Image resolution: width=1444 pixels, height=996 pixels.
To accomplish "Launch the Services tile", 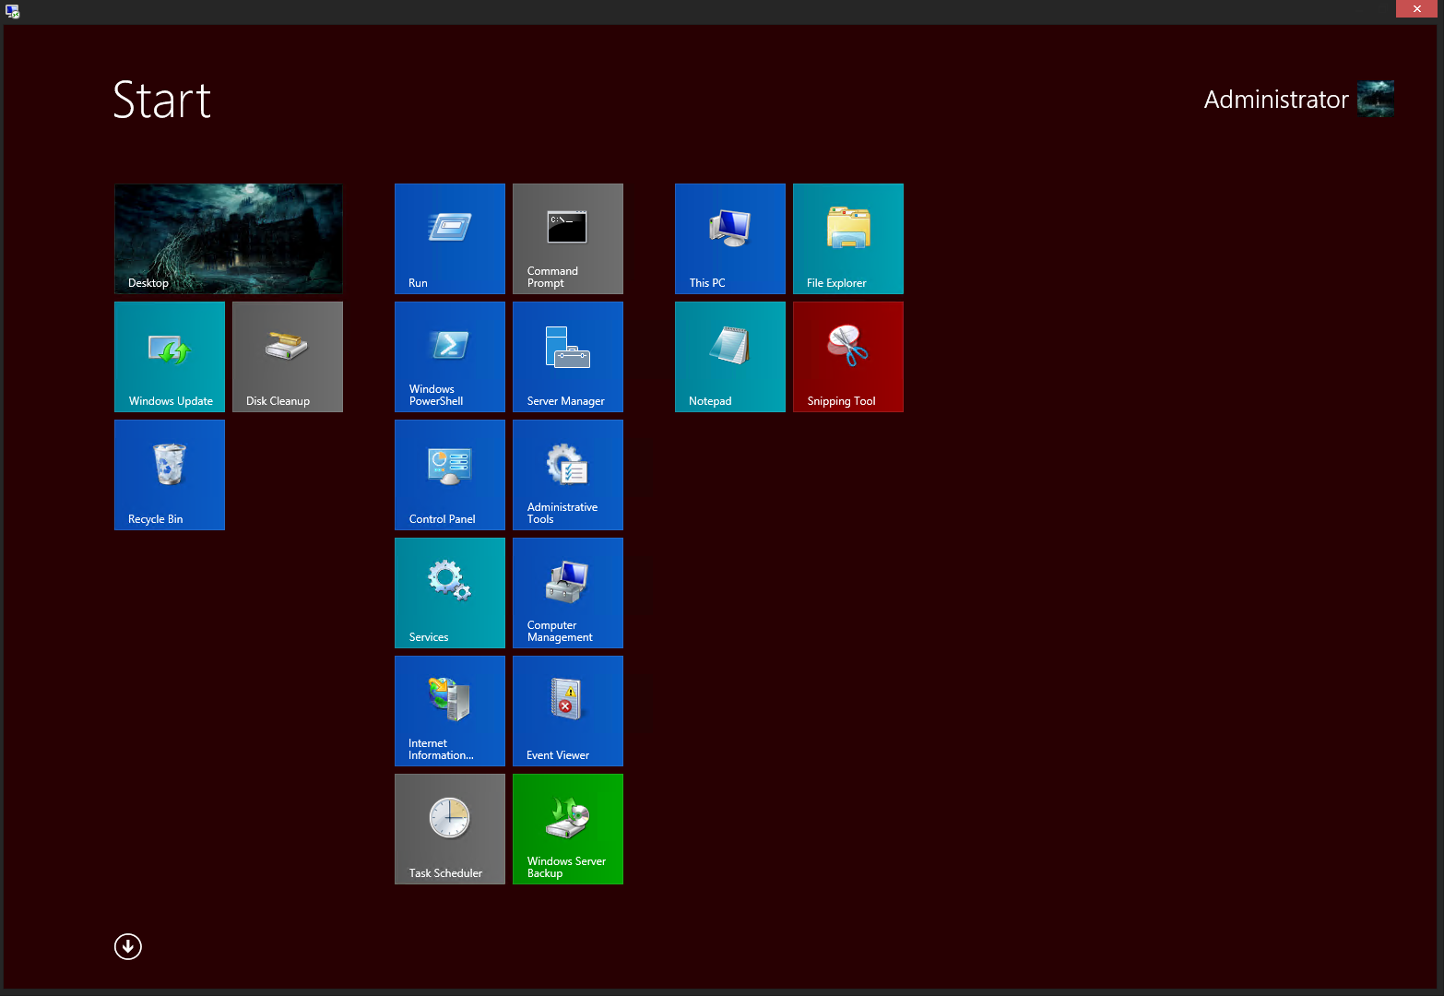I will (450, 593).
